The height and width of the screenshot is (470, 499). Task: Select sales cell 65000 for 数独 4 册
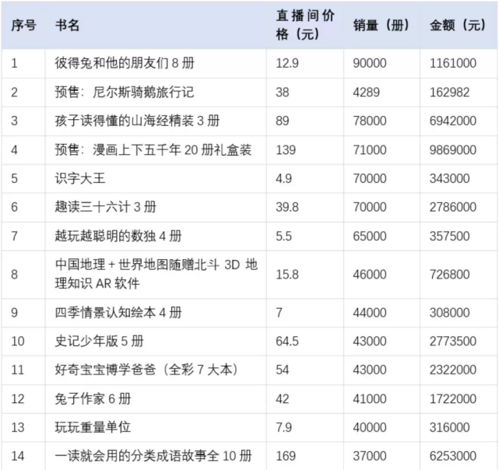click(x=381, y=236)
